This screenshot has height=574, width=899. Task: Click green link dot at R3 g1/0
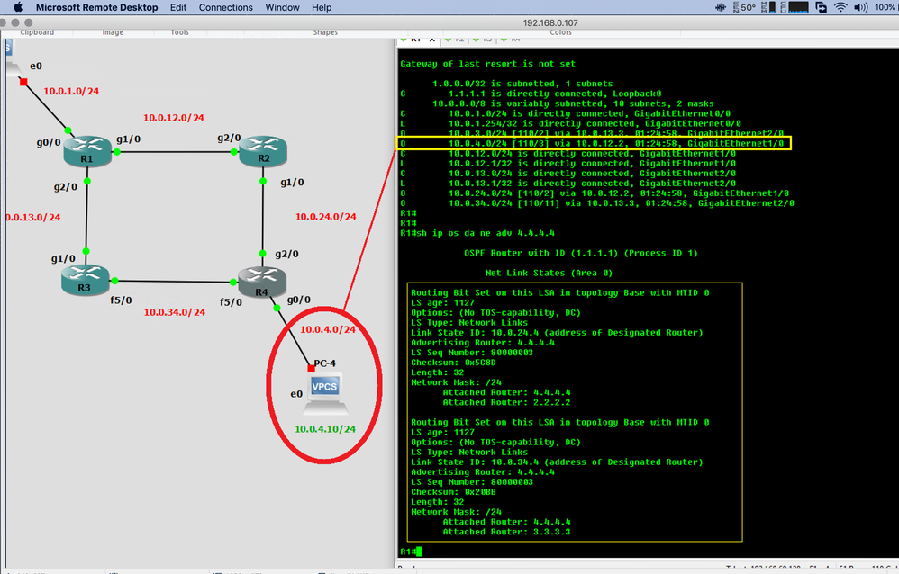coord(86,251)
